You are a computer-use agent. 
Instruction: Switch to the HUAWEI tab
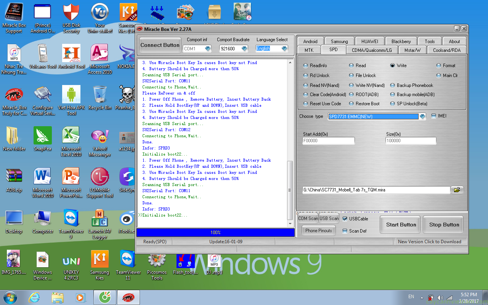pos(369,41)
